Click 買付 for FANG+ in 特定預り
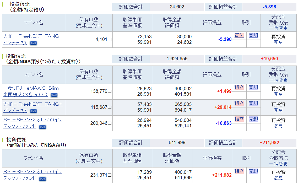 (239, 35)
